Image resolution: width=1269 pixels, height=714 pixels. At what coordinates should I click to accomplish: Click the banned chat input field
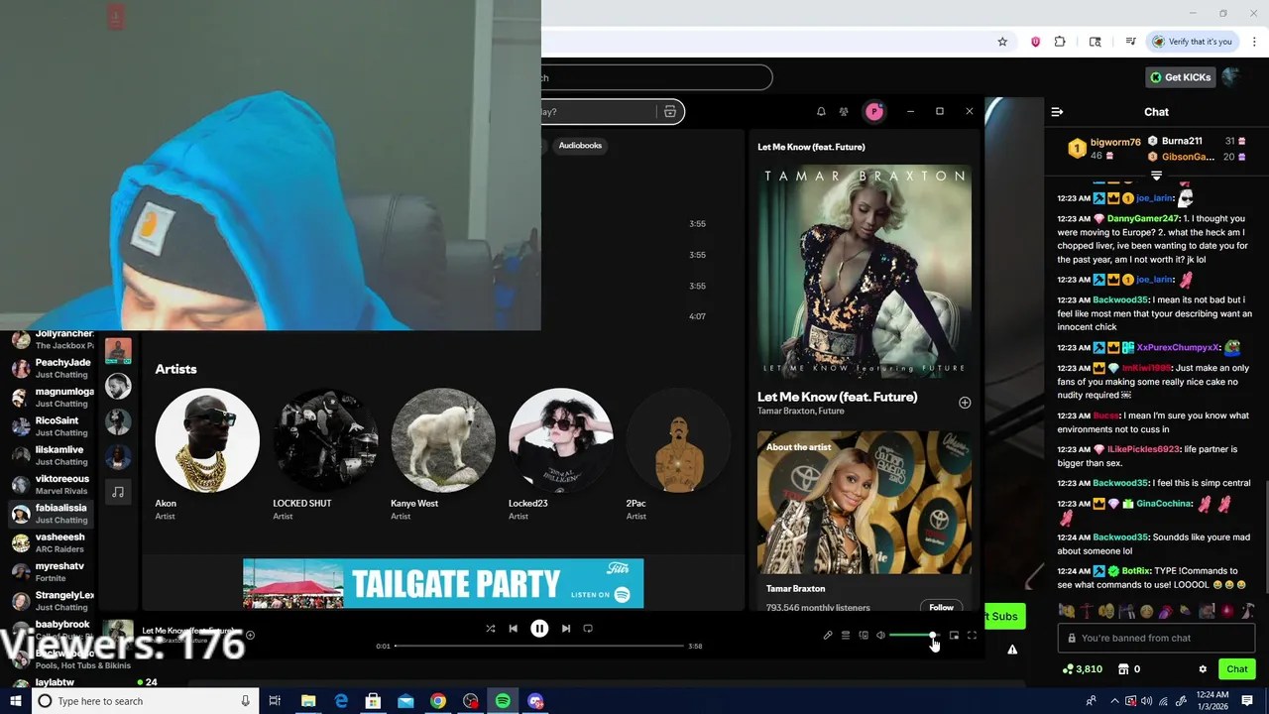click(1156, 639)
